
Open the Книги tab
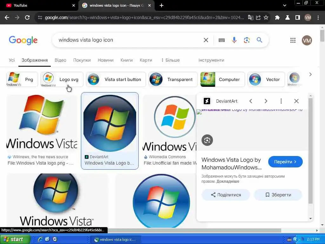[126, 60]
